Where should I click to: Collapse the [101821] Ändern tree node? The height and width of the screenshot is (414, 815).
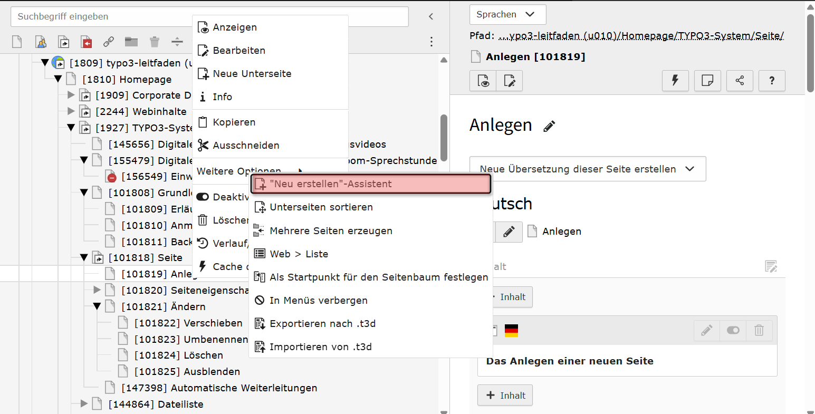tap(97, 306)
